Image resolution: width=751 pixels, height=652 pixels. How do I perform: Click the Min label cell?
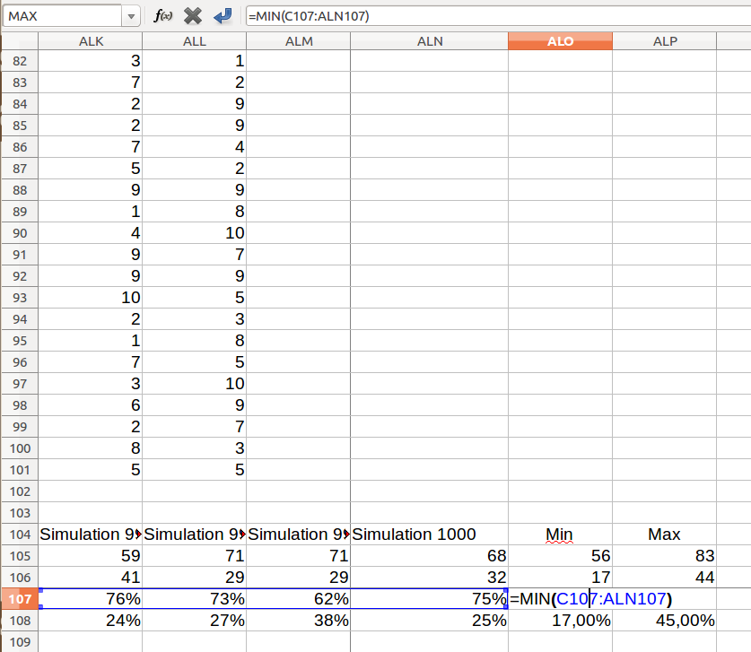click(x=560, y=535)
